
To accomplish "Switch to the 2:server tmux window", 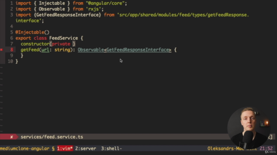I will click(x=86, y=149).
